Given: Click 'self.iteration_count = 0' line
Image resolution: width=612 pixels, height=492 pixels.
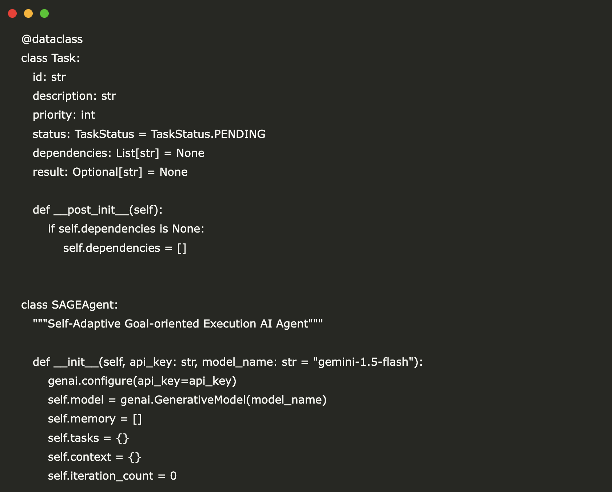Looking at the screenshot, I should pyautogui.click(x=112, y=476).
